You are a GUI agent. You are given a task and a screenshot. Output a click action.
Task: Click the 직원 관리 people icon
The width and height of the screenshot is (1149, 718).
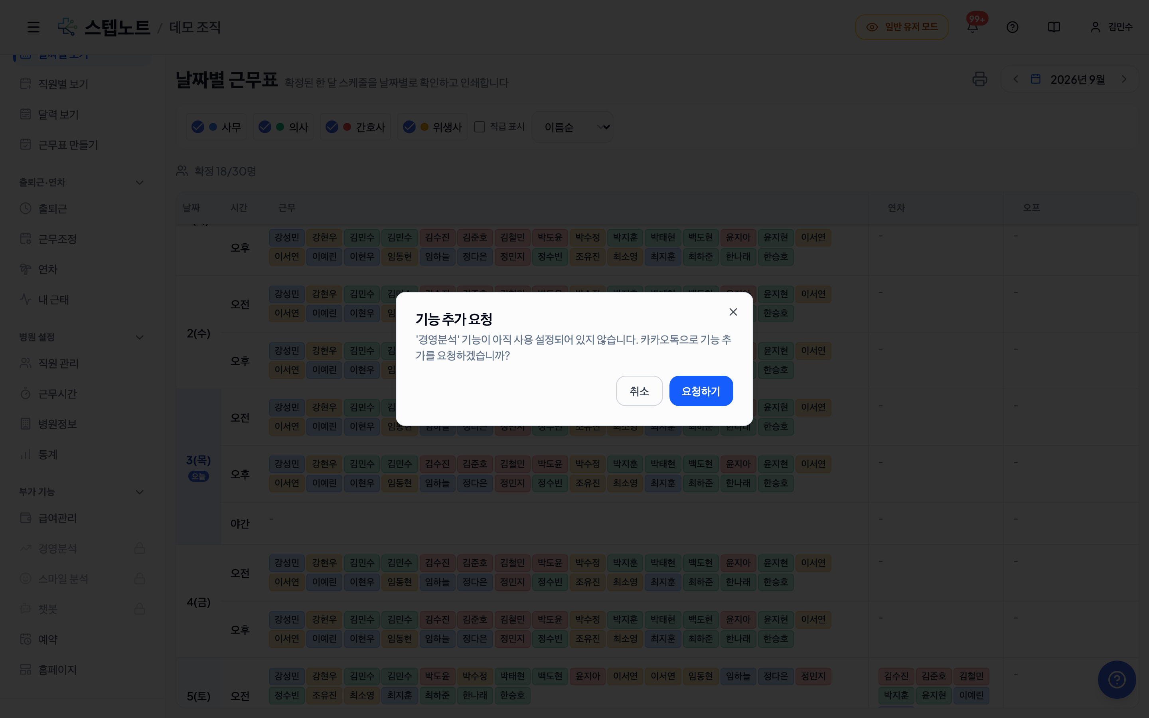point(26,363)
